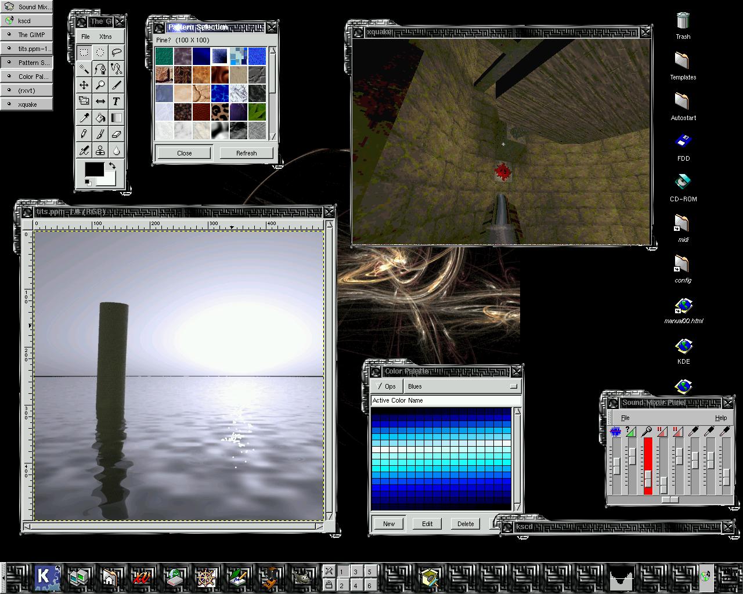The width and height of the screenshot is (743, 594).
Task: Choose the Color Picker eyedropper tool
Action: (x=84, y=118)
